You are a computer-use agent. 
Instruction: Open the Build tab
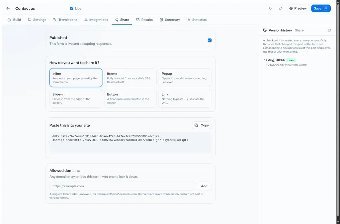tap(14, 20)
